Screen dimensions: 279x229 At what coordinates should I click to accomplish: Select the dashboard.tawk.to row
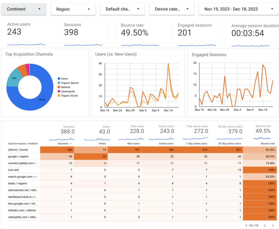point(142,197)
